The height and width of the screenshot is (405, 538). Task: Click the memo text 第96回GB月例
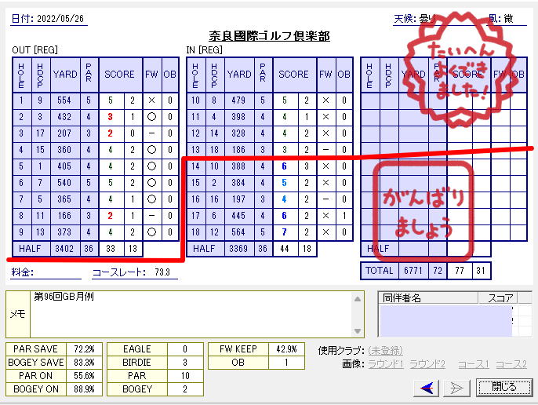point(64,296)
